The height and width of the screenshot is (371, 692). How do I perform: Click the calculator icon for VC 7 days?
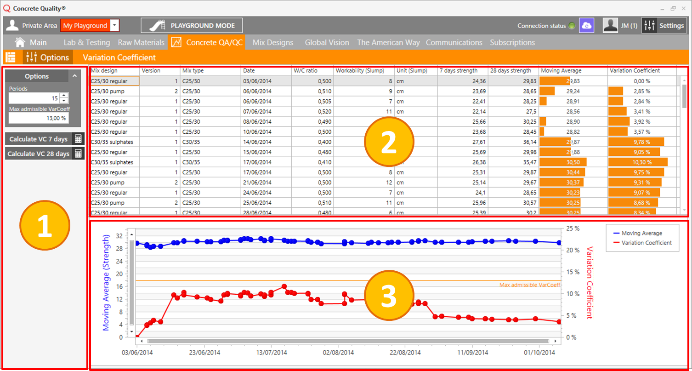[x=78, y=139]
